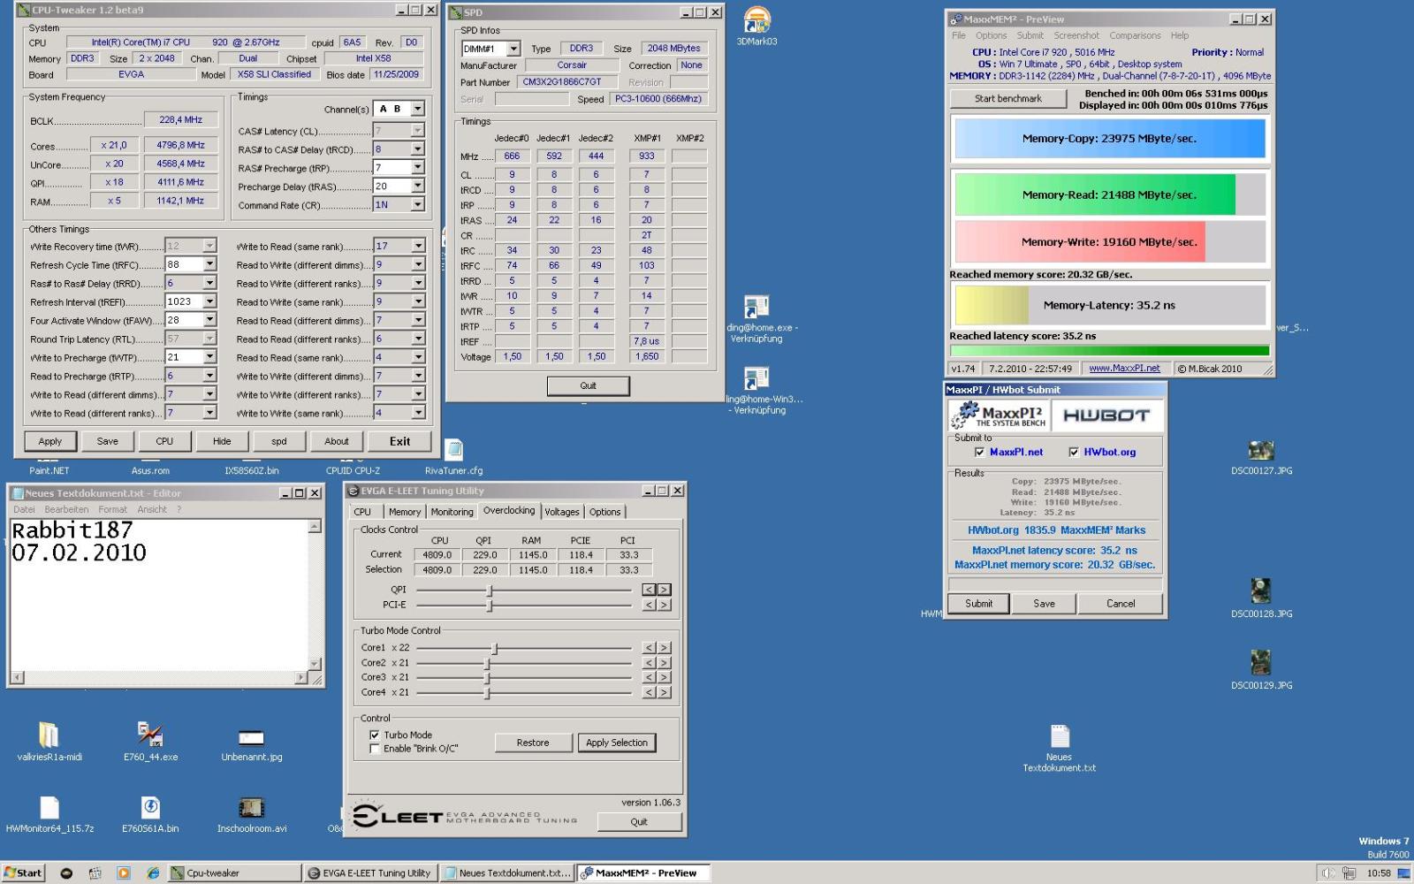
Task: Toggle the HWbot.org submit checkbox
Action: 1074,452
